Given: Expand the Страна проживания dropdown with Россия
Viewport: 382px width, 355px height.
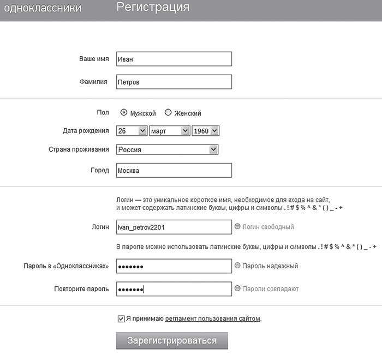Looking at the screenshot, I should point(168,149).
